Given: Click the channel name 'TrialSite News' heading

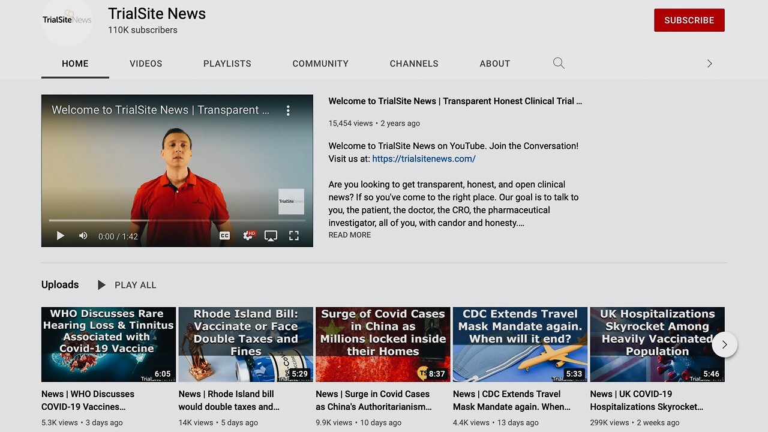Looking at the screenshot, I should [157, 13].
